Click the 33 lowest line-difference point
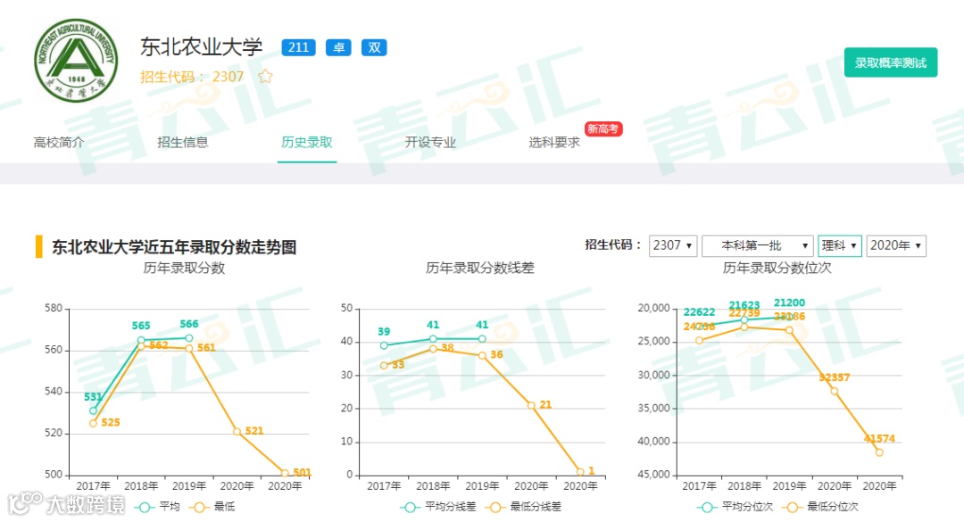The width and height of the screenshot is (964, 522). [x=384, y=365]
